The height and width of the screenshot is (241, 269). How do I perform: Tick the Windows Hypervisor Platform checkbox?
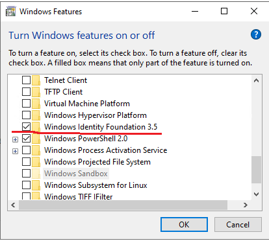point(26,115)
